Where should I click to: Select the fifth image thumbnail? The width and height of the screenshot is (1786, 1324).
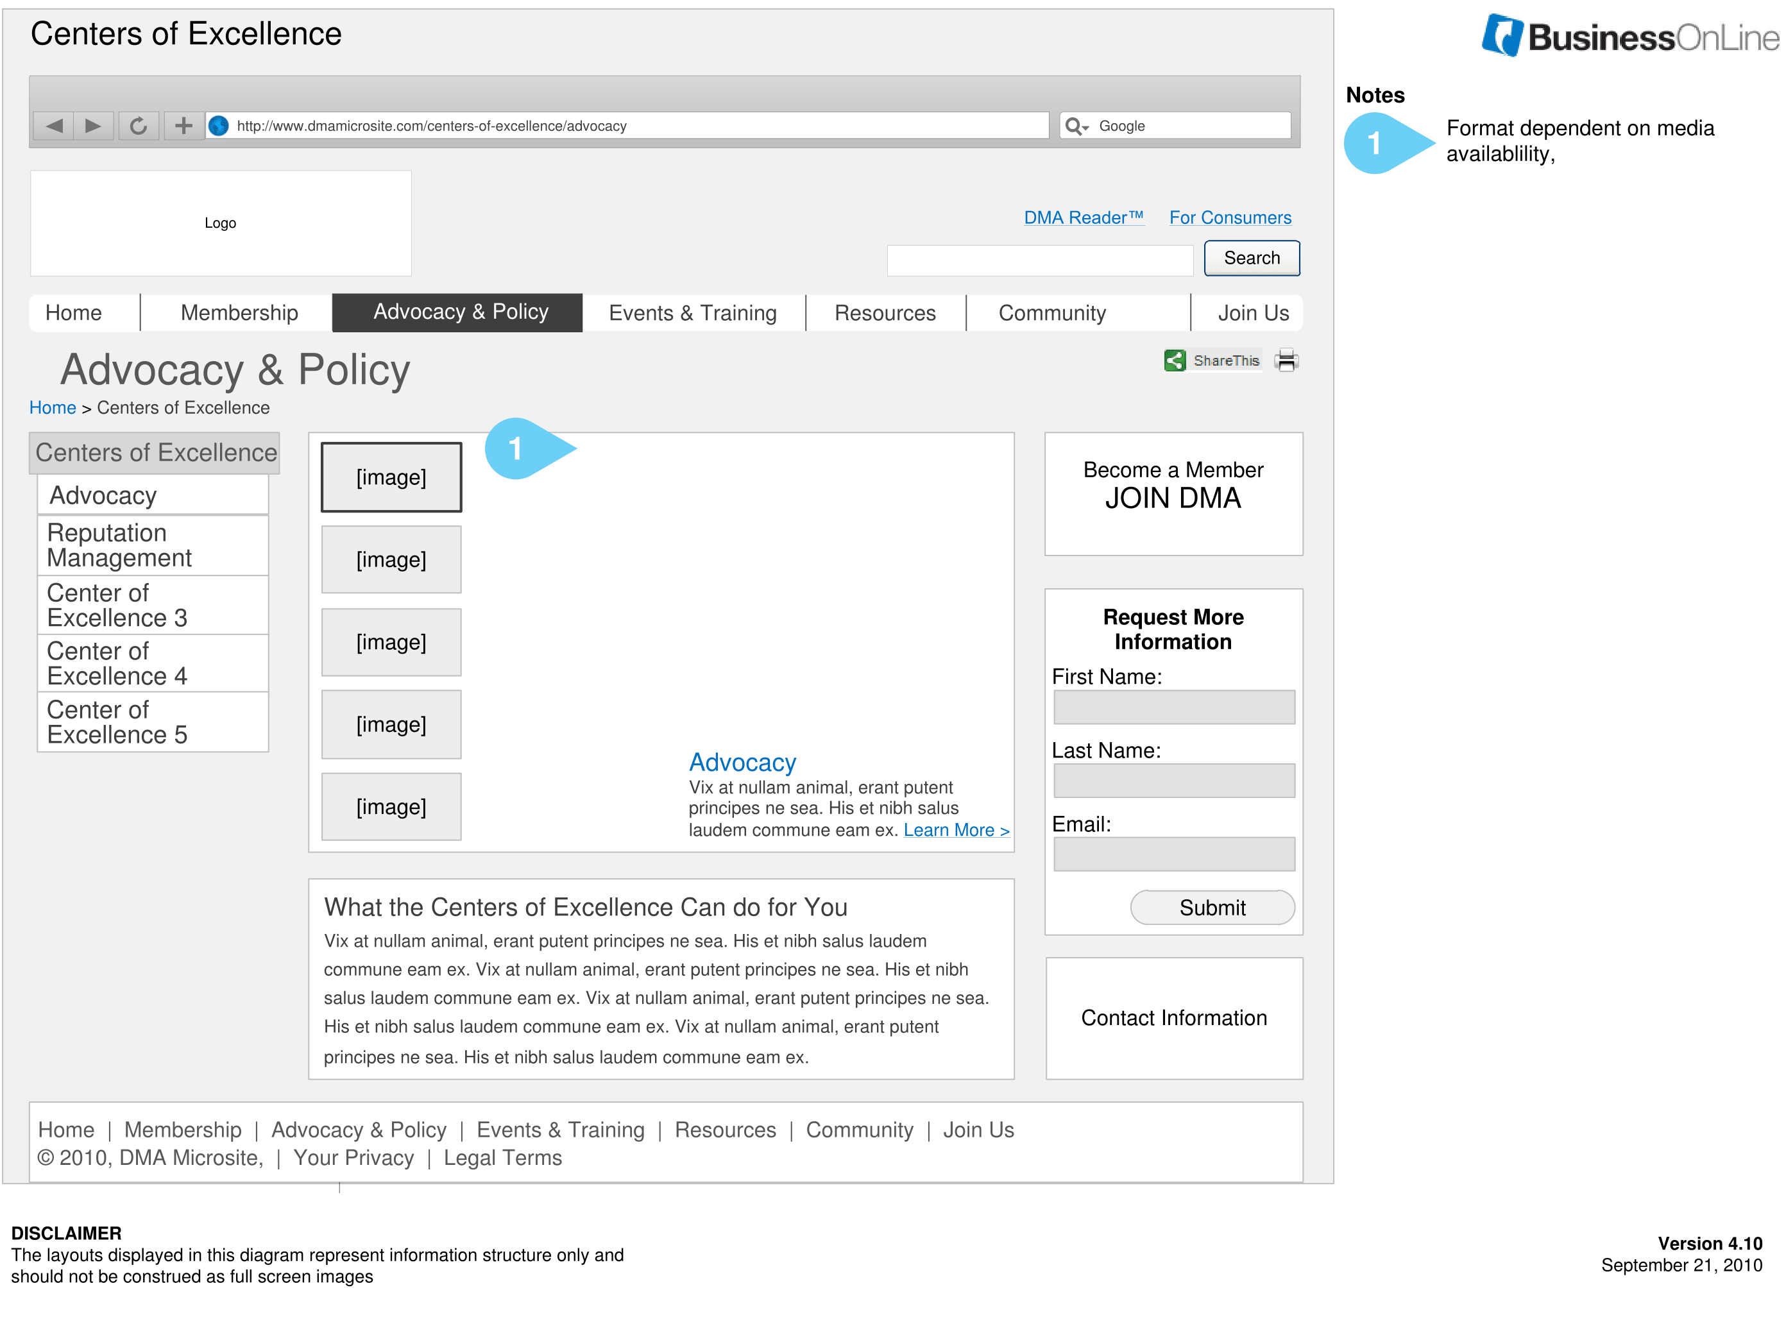coord(391,807)
